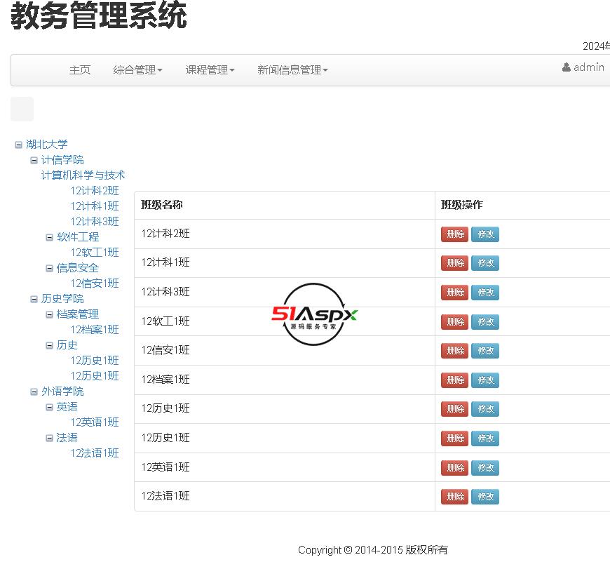This screenshot has height=562, width=610.
Task: Click the admin user icon
Action: 566,67
